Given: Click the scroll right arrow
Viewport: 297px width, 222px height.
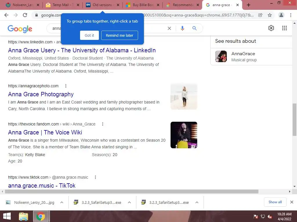Looking at the screenshot, I should tap(290, 191).
